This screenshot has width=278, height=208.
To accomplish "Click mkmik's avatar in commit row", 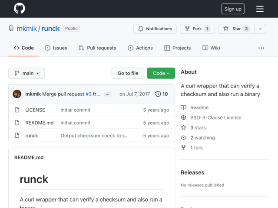I will 17,94.
